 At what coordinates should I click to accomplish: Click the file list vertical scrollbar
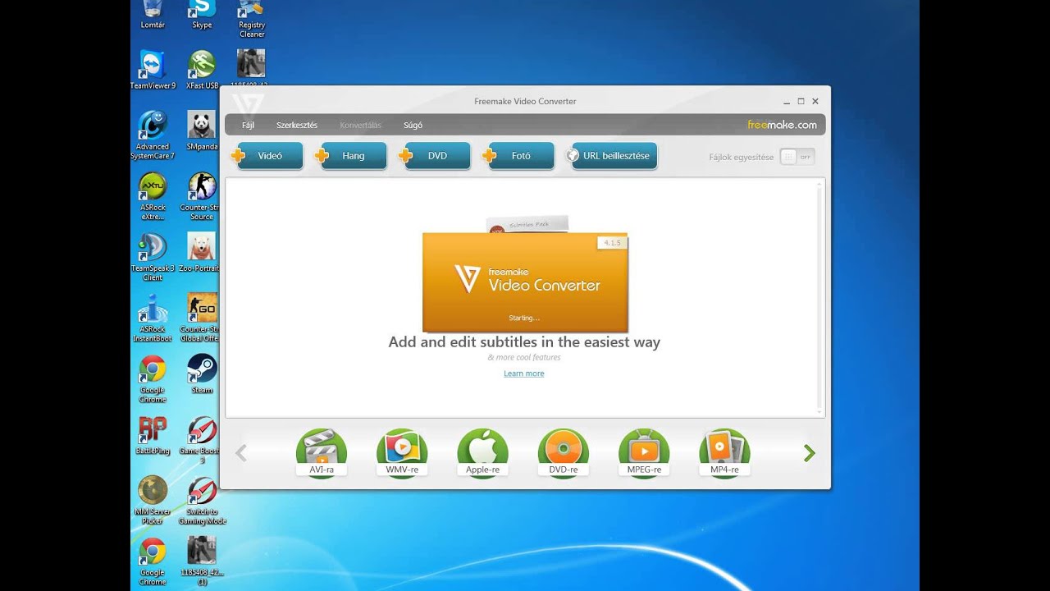[819, 297]
